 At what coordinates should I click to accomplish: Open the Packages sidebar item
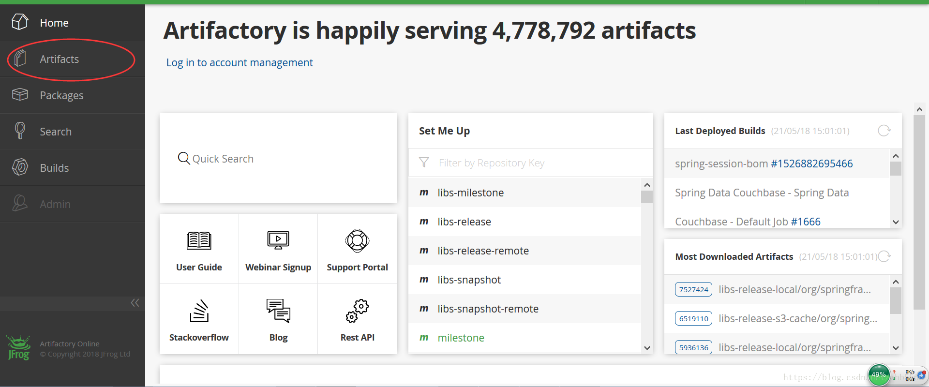pos(73,95)
